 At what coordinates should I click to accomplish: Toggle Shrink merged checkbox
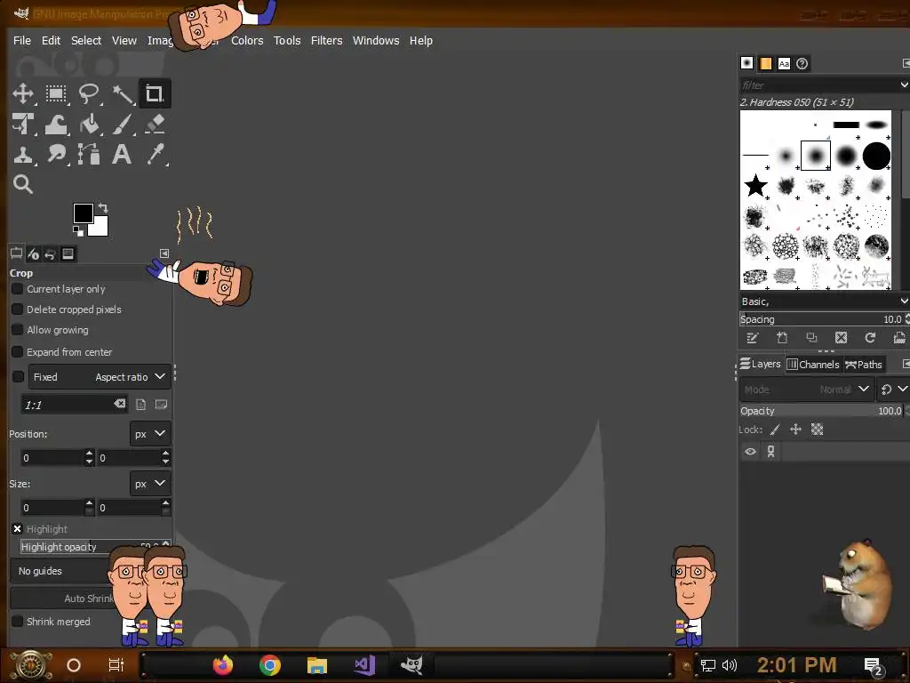18,622
